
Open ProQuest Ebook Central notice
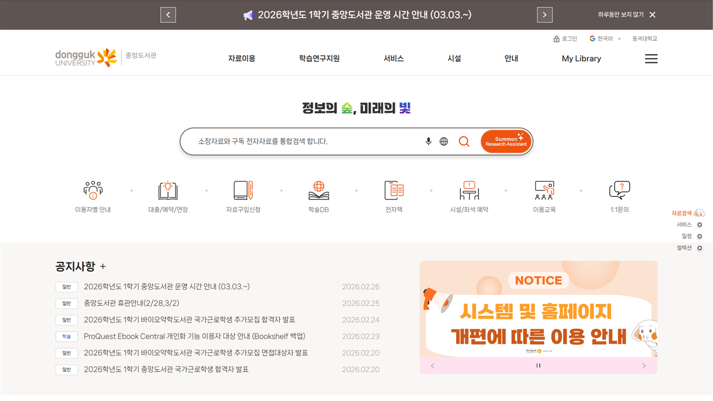click(194, 336)
